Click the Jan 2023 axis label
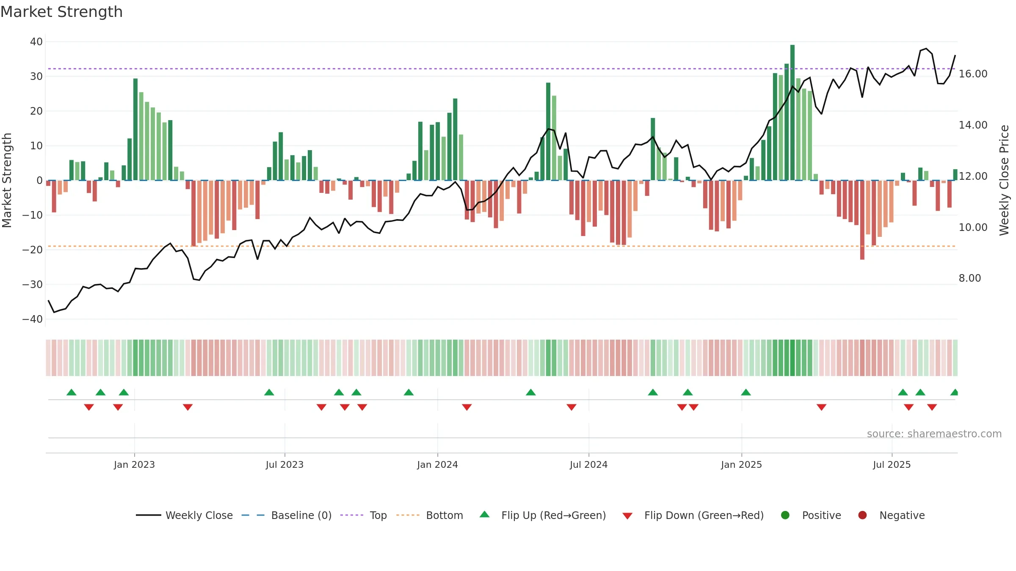The width and height of the screenshot is (1016, 571). (x=134, y=465)
